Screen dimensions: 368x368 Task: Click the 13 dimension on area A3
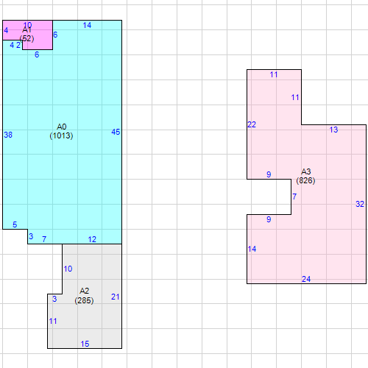tap(333, 130)
